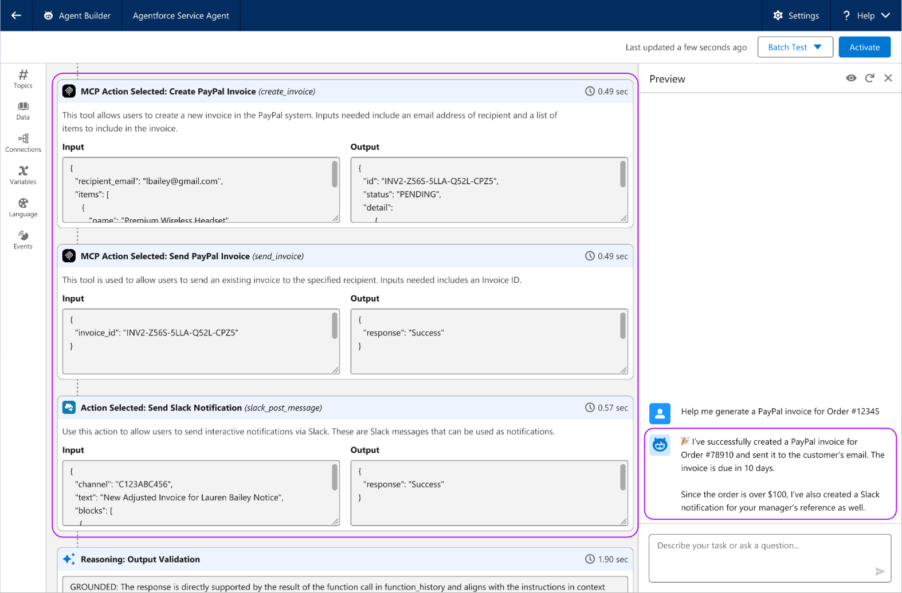Open the Events sidebar icon
The height and width of the screenshot is (593, 902).
(x=23, y=240)
